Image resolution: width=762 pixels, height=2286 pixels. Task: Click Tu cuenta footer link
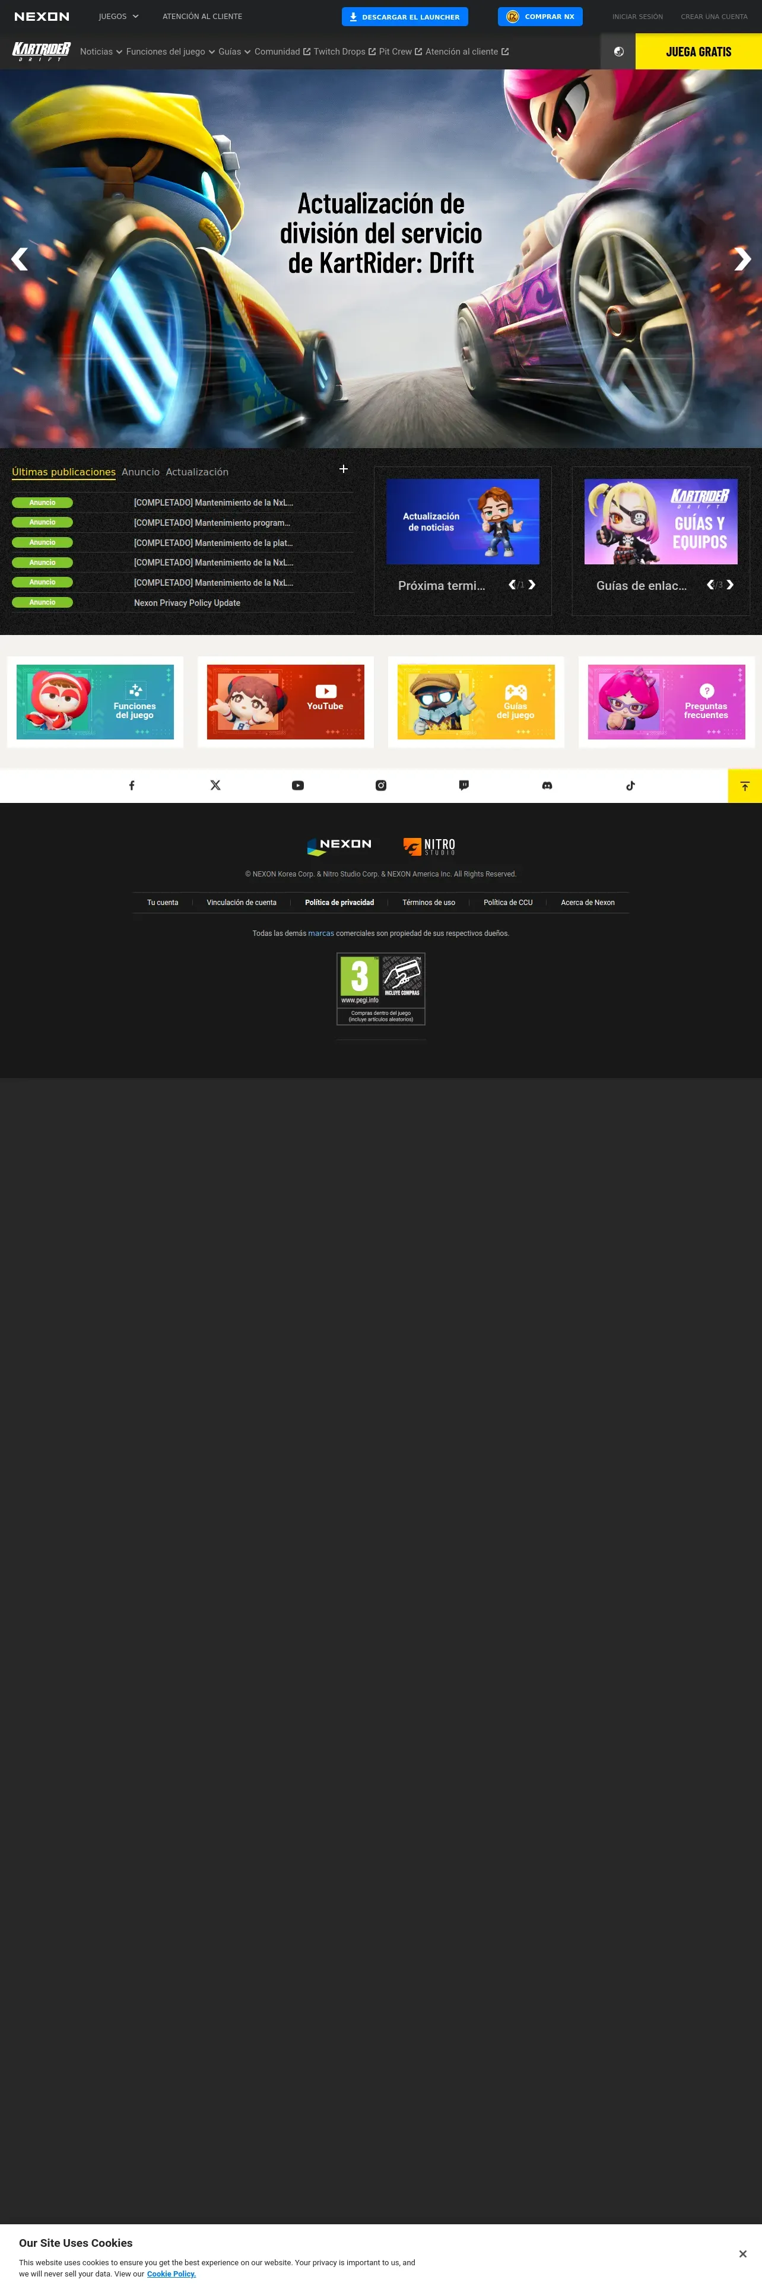pyautogui.click(x=163, y=903)
